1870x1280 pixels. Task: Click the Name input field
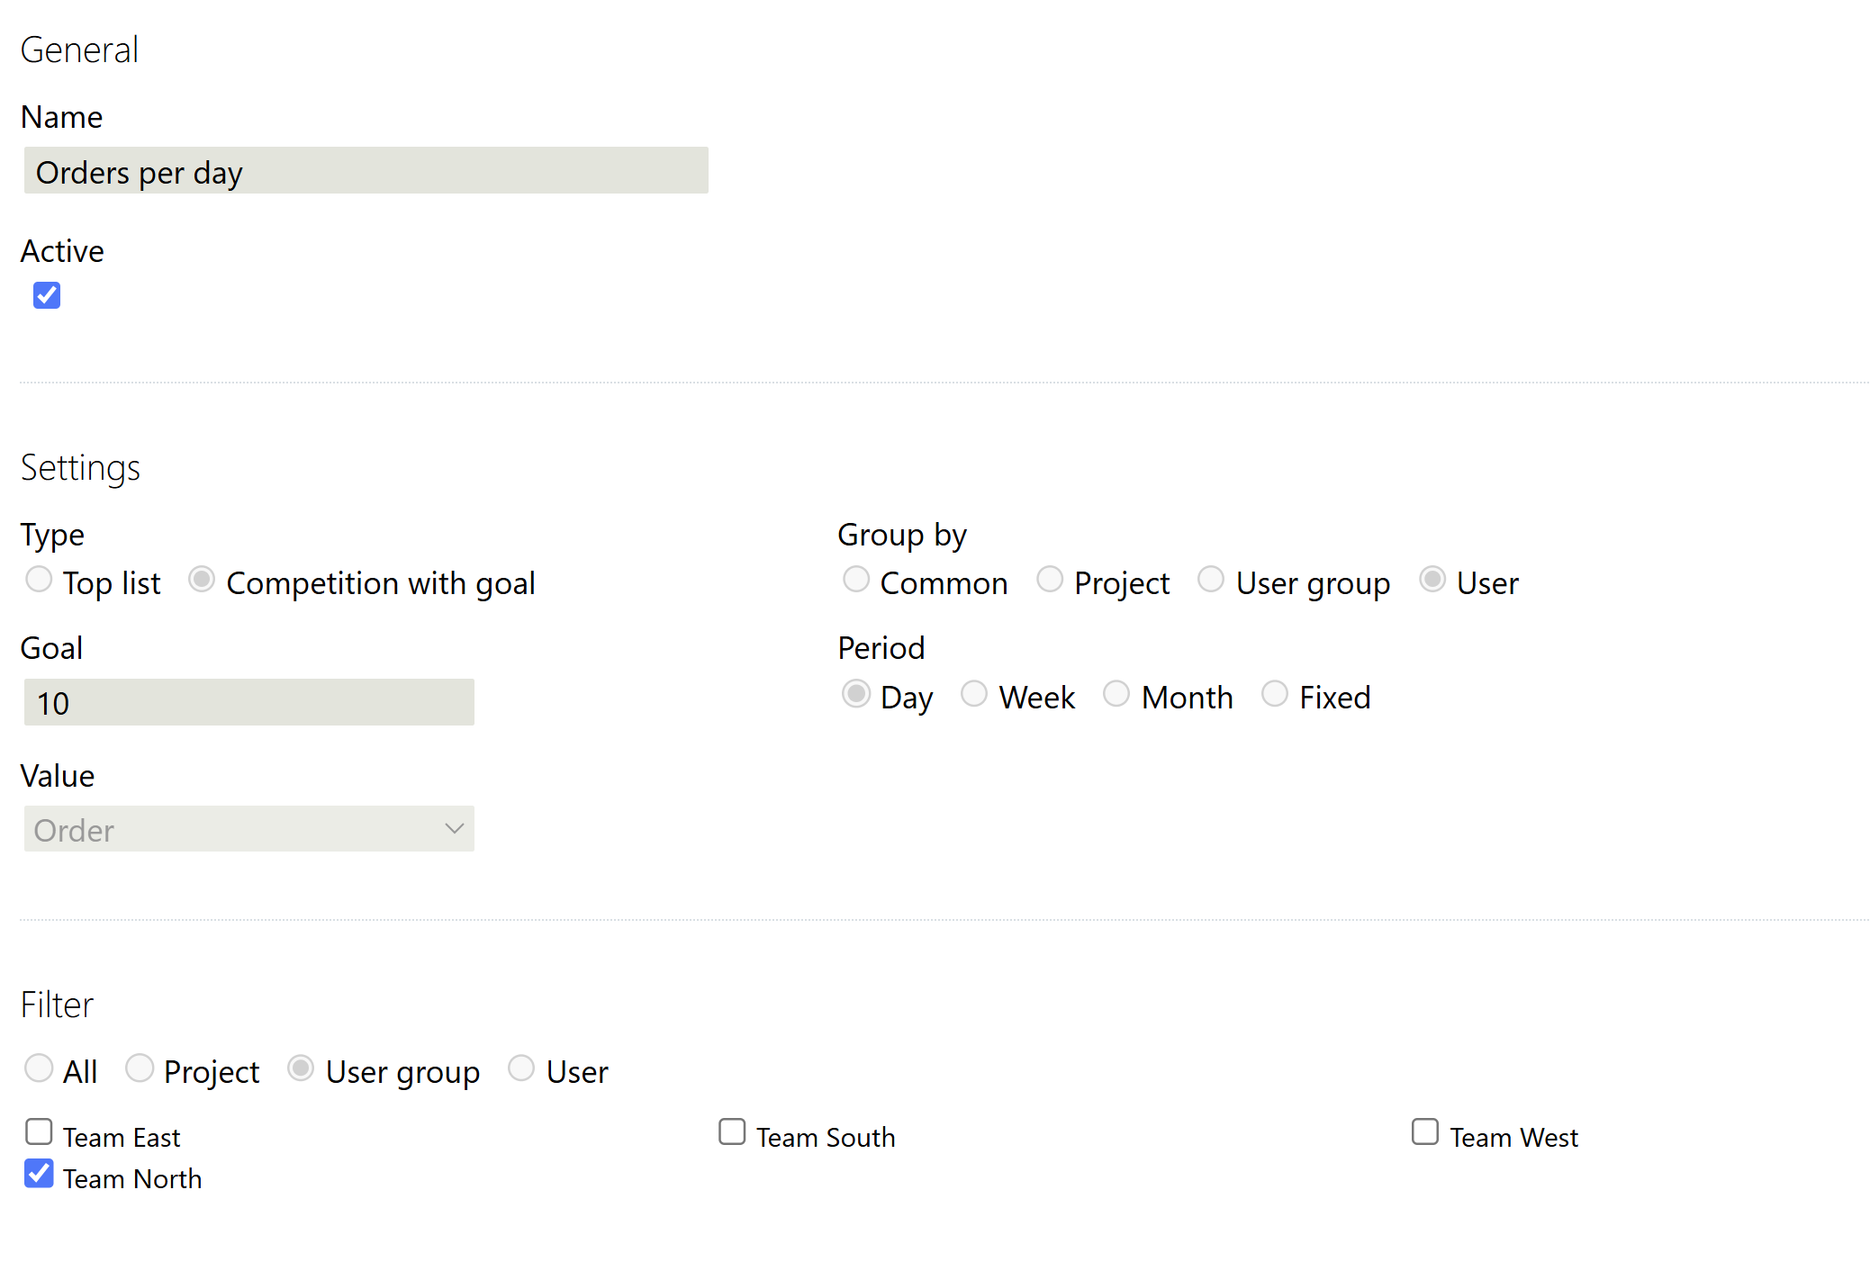pyautogui.click(x=366, y=171)
